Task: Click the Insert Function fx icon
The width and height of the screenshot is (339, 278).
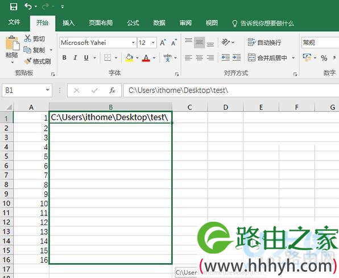Action: 112,90
